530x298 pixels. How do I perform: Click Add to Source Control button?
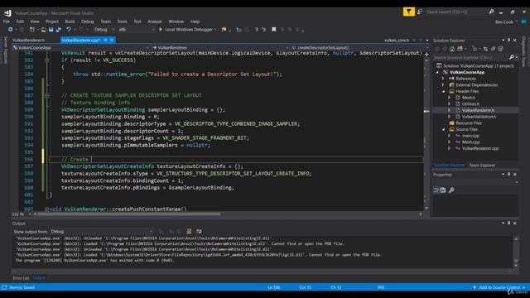[499, 287]
